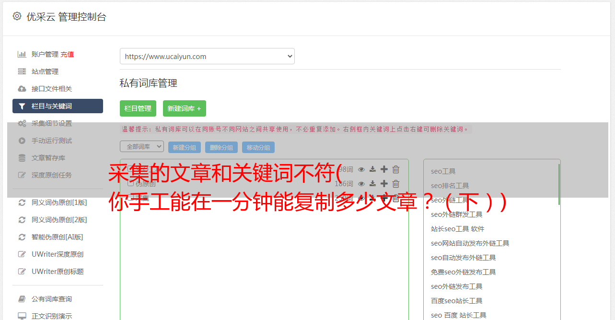The width and height of the screenshot is (615, 320).
Task: Select the keyword seo外链发布工具
Action: point(456,286)
